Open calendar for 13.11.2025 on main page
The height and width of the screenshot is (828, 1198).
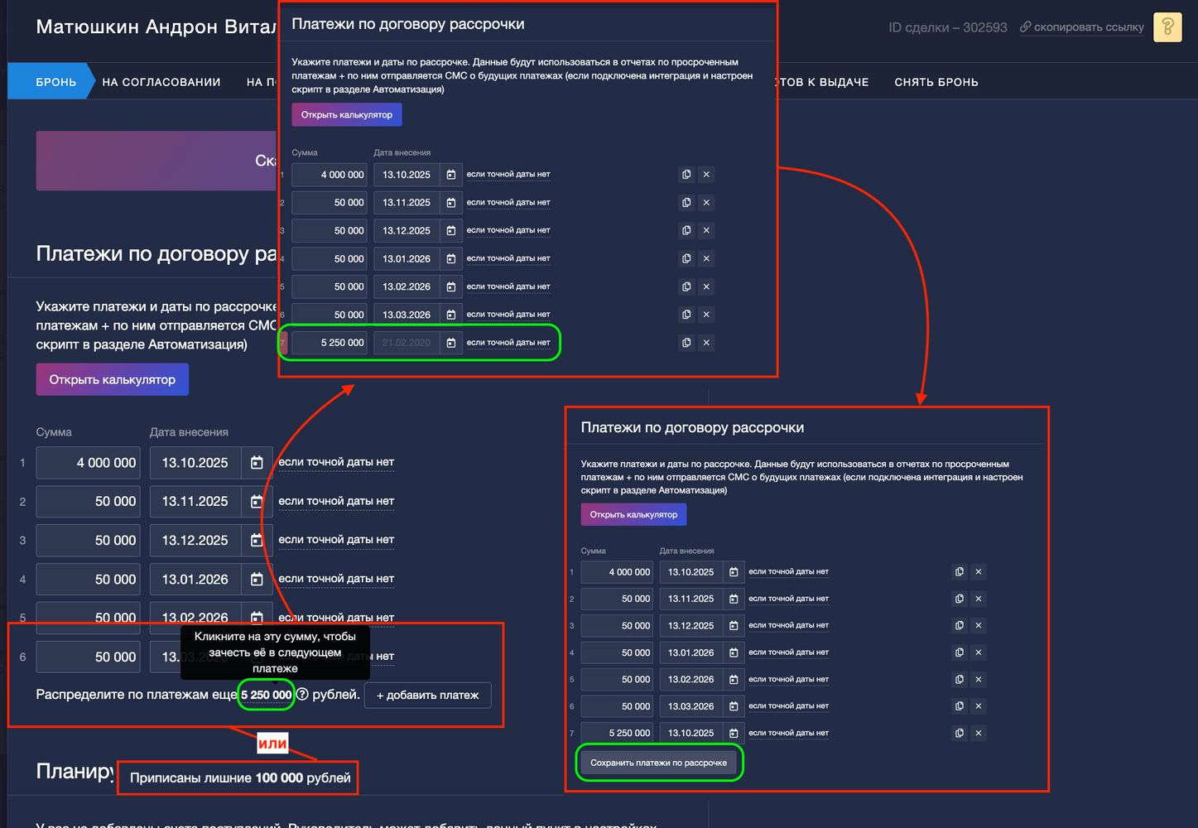tap(257, 502)
